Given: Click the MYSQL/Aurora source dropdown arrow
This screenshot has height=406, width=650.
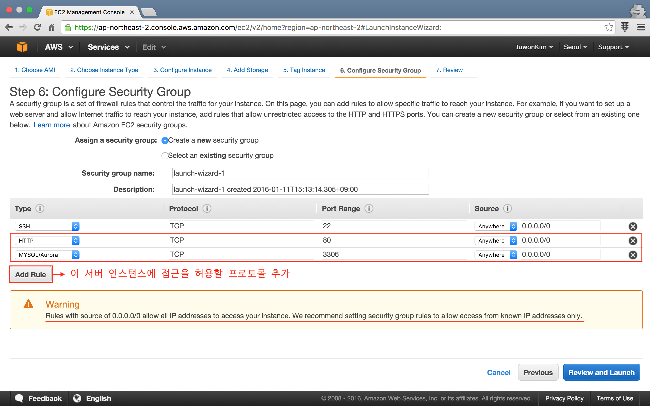Looking at the screenshot, I should pyautogui.click(x=513, y=255).
